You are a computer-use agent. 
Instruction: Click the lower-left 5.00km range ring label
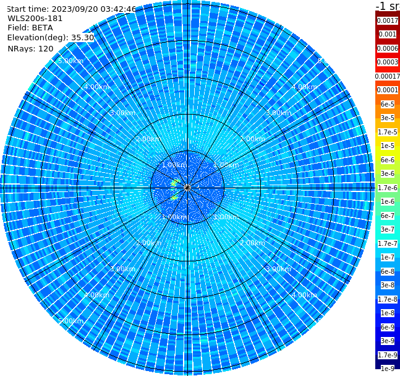[x=70, y=321]
